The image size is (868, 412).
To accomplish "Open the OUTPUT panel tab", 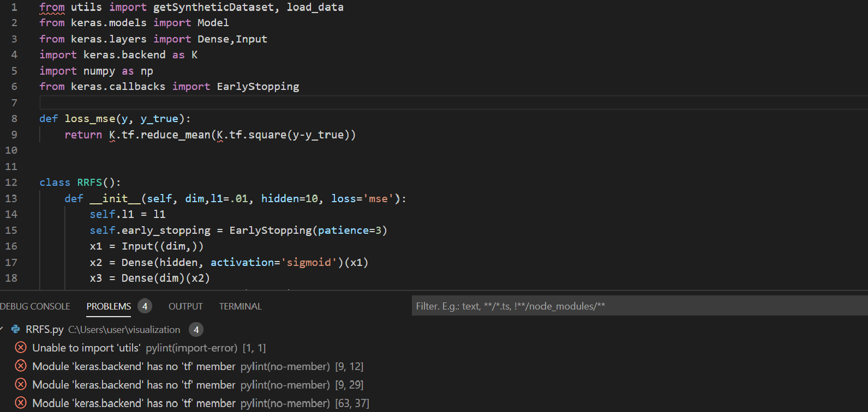I will (185, 306).
